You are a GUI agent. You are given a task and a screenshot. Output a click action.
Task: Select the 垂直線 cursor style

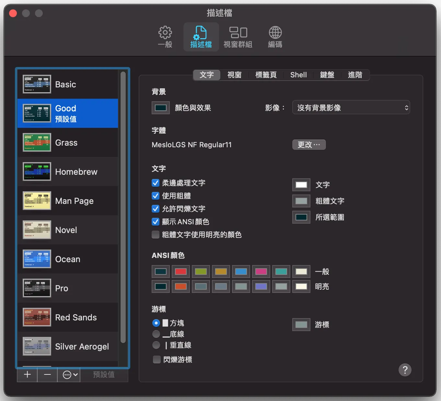156,345
